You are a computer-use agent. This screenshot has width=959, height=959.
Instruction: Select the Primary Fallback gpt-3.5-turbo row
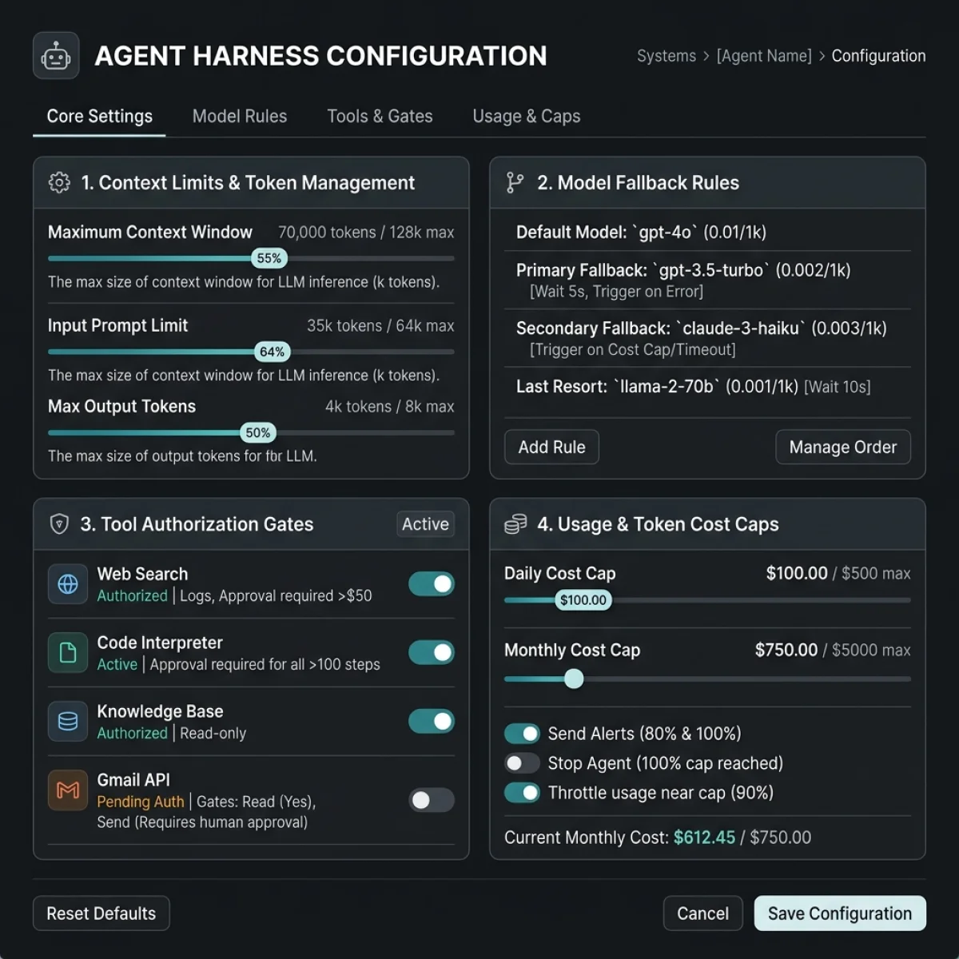(707, 280)
